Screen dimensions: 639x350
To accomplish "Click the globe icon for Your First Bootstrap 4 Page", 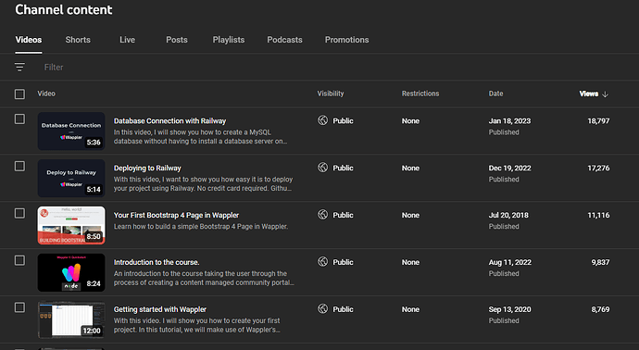I will (x=323, y=214).
